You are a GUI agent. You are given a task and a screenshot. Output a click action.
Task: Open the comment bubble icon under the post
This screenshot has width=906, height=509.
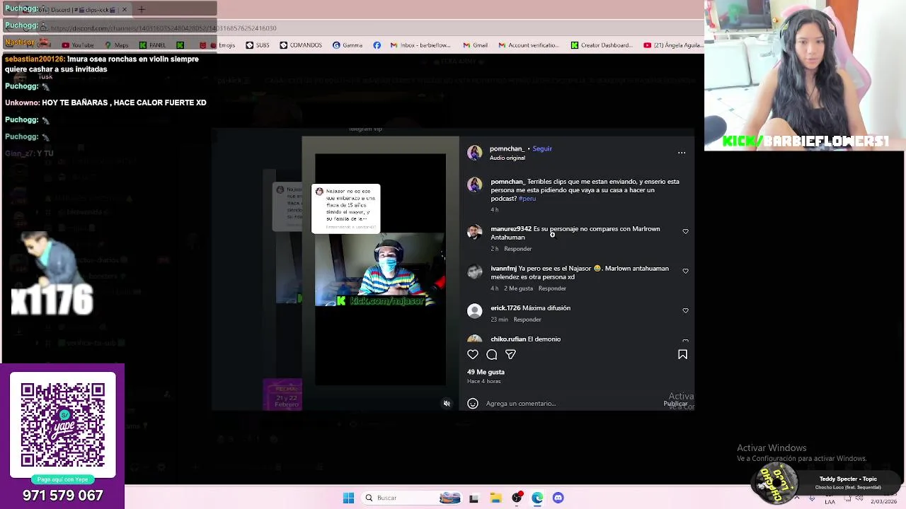(x=492, y=355)
